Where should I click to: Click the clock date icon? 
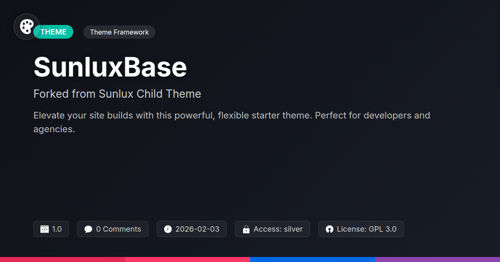168,229
